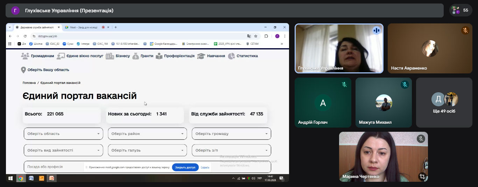Screen dimensions: 478x187
Task: Click the Посада або професія search field
Action: (52, 167)
